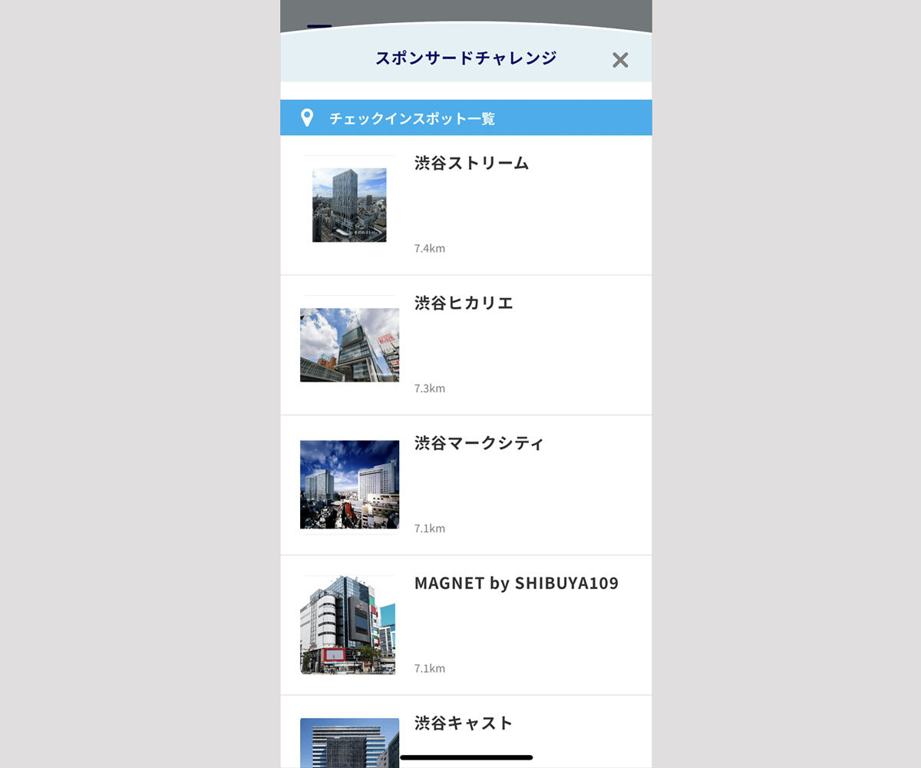The height and width of the screenshot is (768, 921).
Task: Click 7.1km under MAGNET by SHIBUYA109
Action: [x=430, y=668]
